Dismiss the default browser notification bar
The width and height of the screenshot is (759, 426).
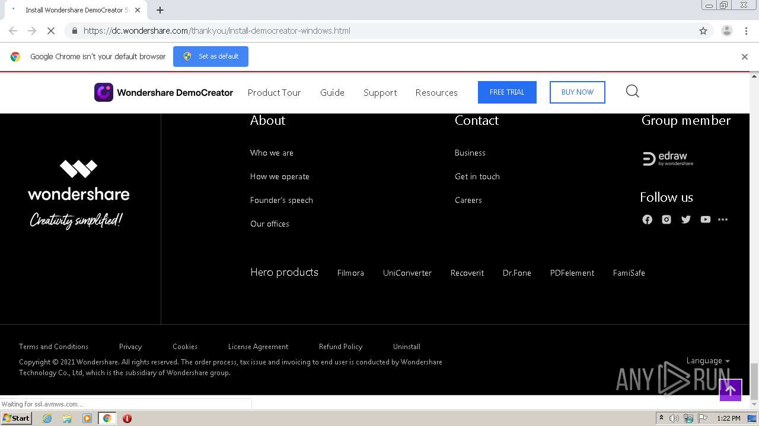745,57
